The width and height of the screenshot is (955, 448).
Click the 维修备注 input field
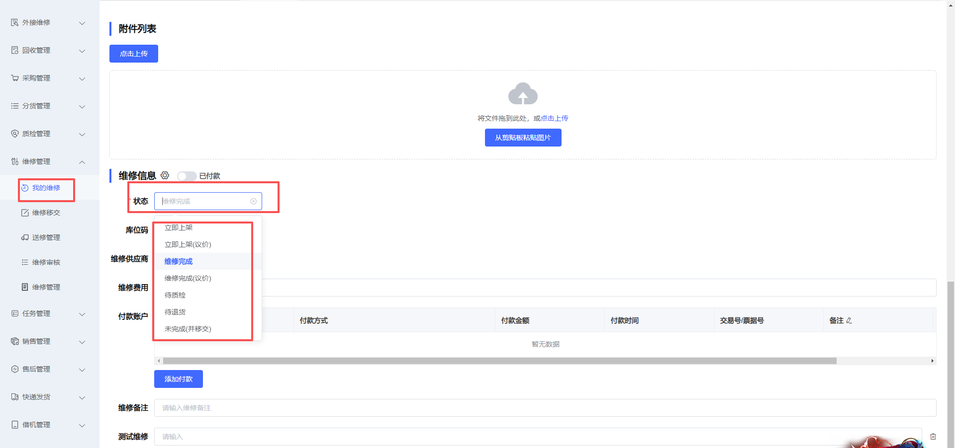[545, 408]
